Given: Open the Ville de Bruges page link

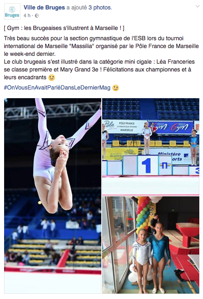Looking at the screenshot, I should [44, 7].
